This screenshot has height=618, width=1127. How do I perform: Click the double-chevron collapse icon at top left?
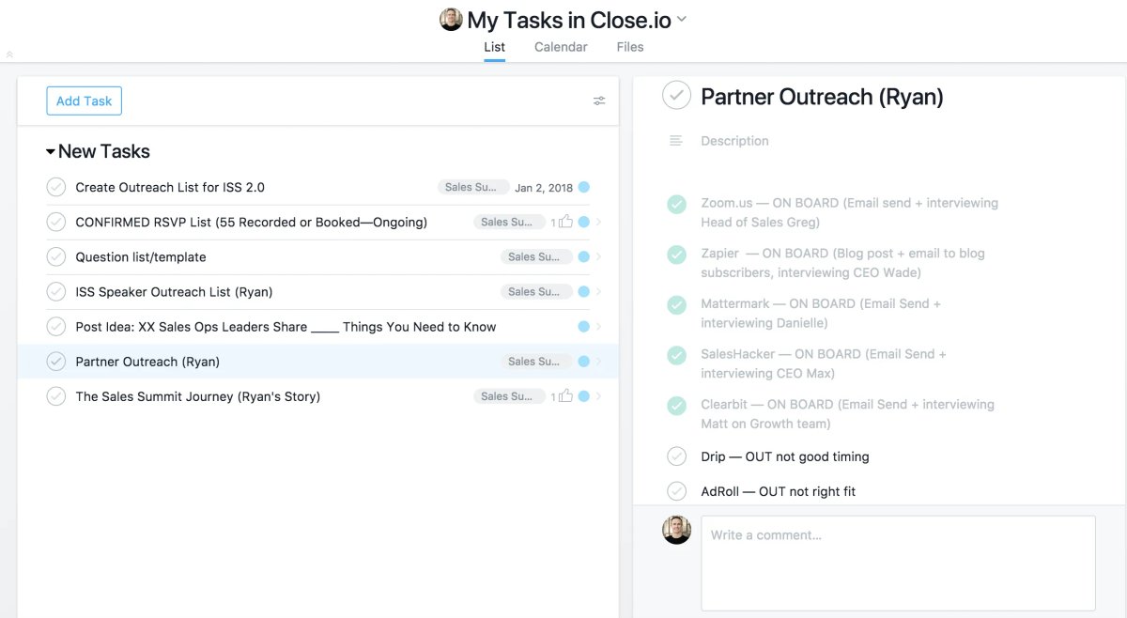[9, 54]
